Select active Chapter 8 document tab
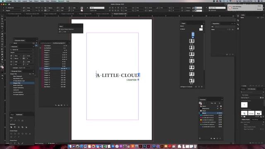 pyautogui.click(x=120, y=14)
